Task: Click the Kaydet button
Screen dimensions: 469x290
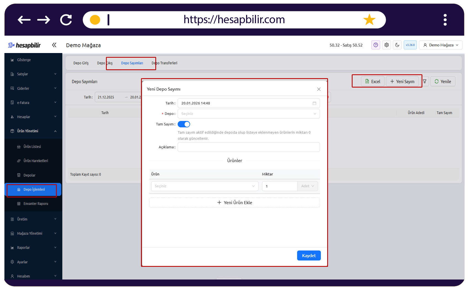Action: coord(309,255)
